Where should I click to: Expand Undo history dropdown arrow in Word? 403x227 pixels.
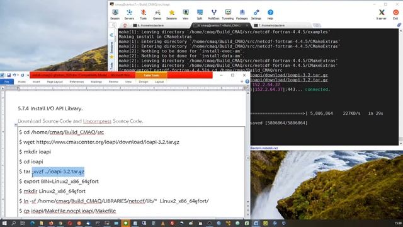pos(18,75)
